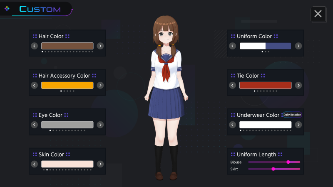Switch to previous Skin Color
This screenshot has width=333, height=187.
point(35,164)
